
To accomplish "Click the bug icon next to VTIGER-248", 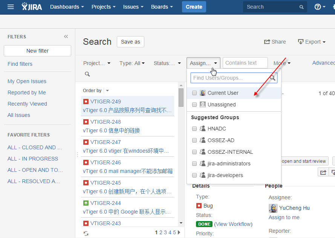I will [x=86, y=122].
